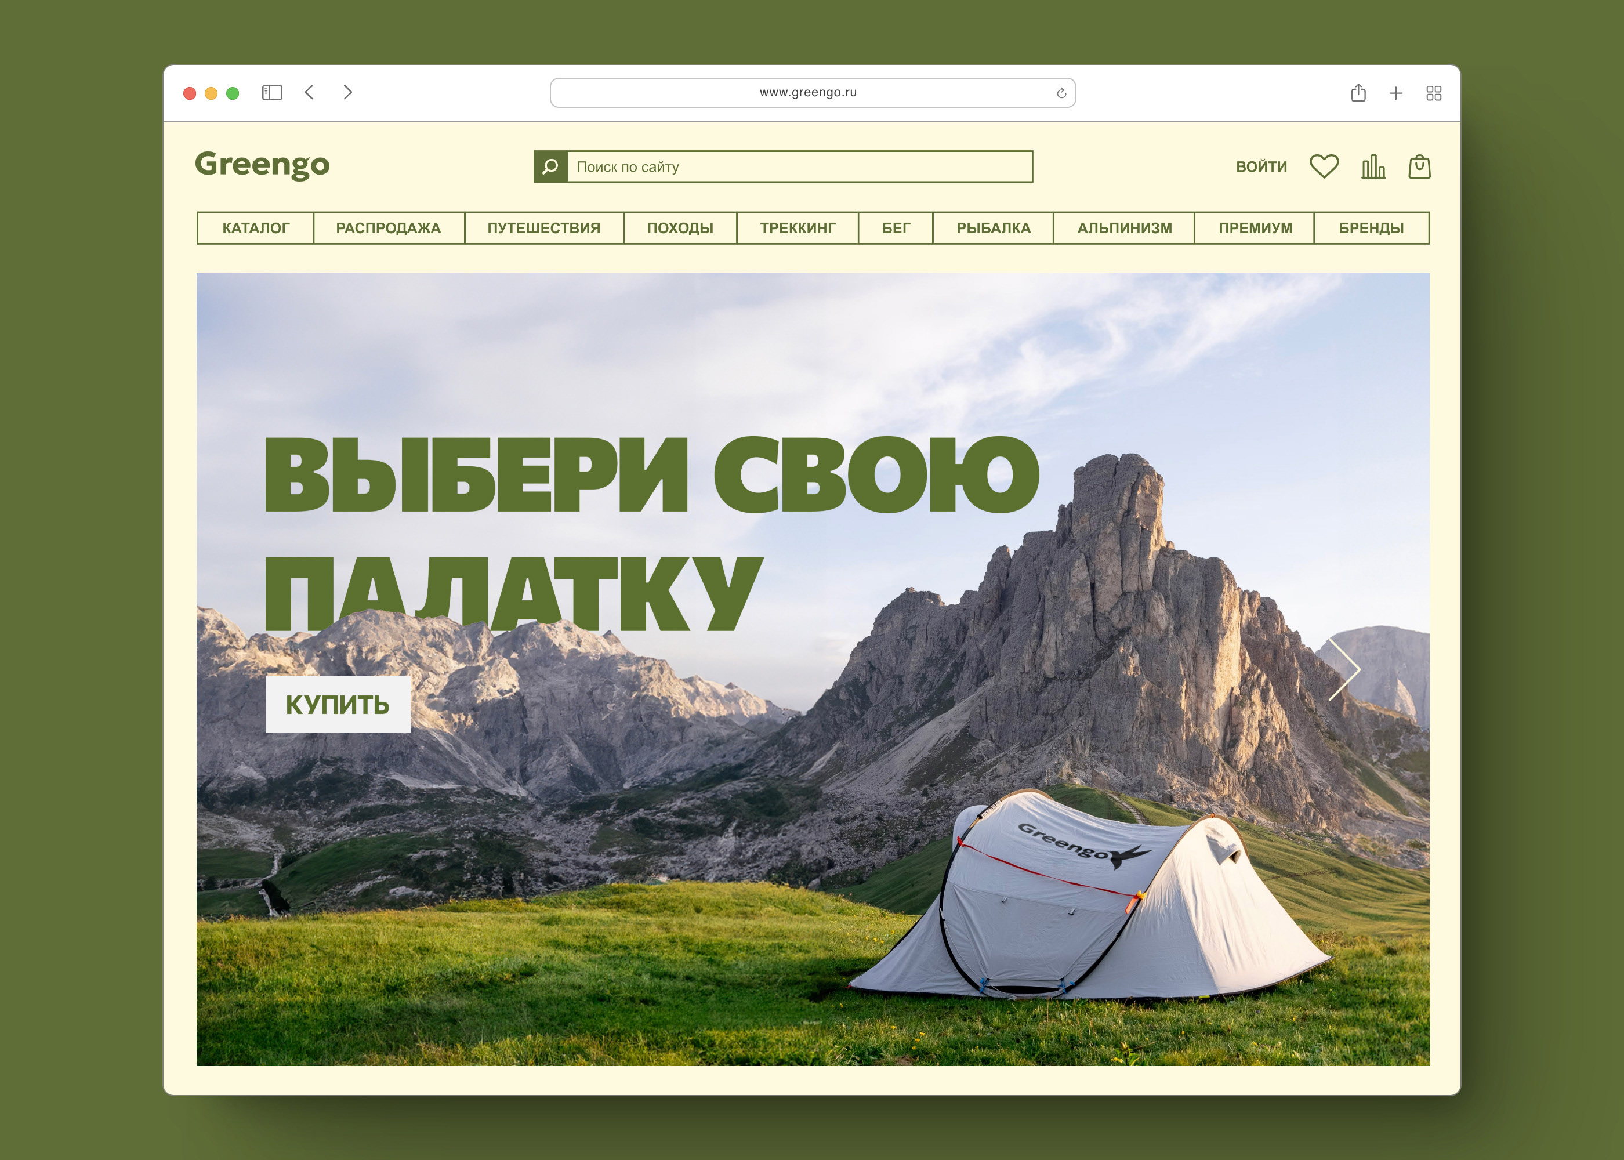Viewport: 1624px width, 1160px height.
Task: Go back to the previous page
Action: pyautogui.click(x=309, y=92)
